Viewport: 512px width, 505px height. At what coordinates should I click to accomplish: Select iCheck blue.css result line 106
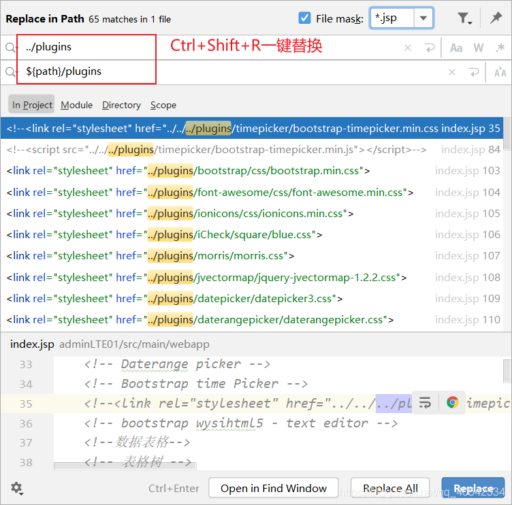tap(252, 235)
